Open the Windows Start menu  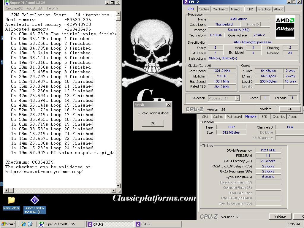tap(9, 224)
